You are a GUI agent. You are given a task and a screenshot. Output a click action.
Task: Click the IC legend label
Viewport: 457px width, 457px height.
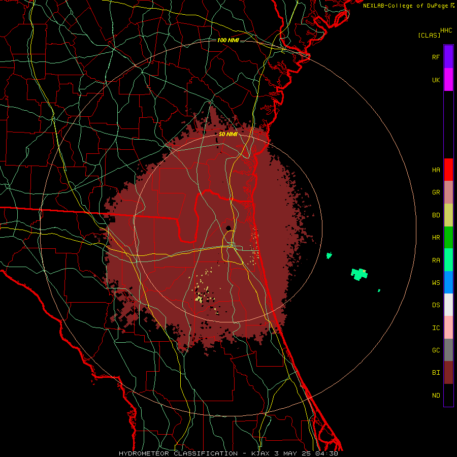436,328
